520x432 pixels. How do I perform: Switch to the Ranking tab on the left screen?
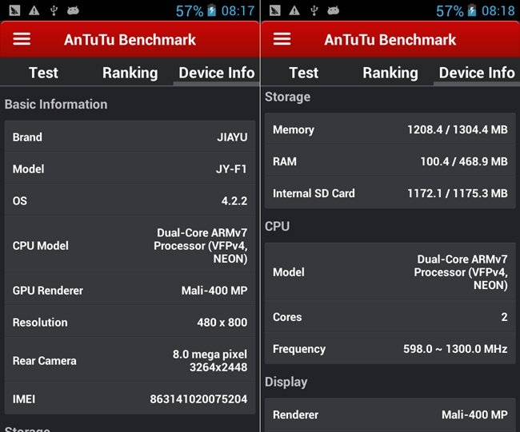[130, 73]
